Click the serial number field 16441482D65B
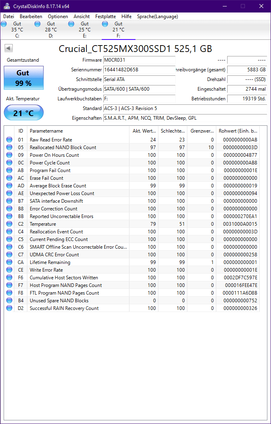271x424 pixels. point(139,70)
